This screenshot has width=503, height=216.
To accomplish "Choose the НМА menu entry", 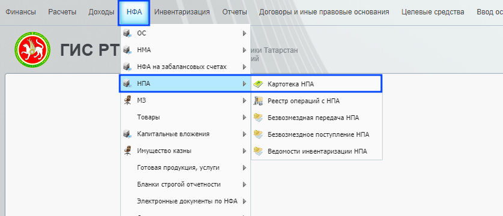I will 186,50.
